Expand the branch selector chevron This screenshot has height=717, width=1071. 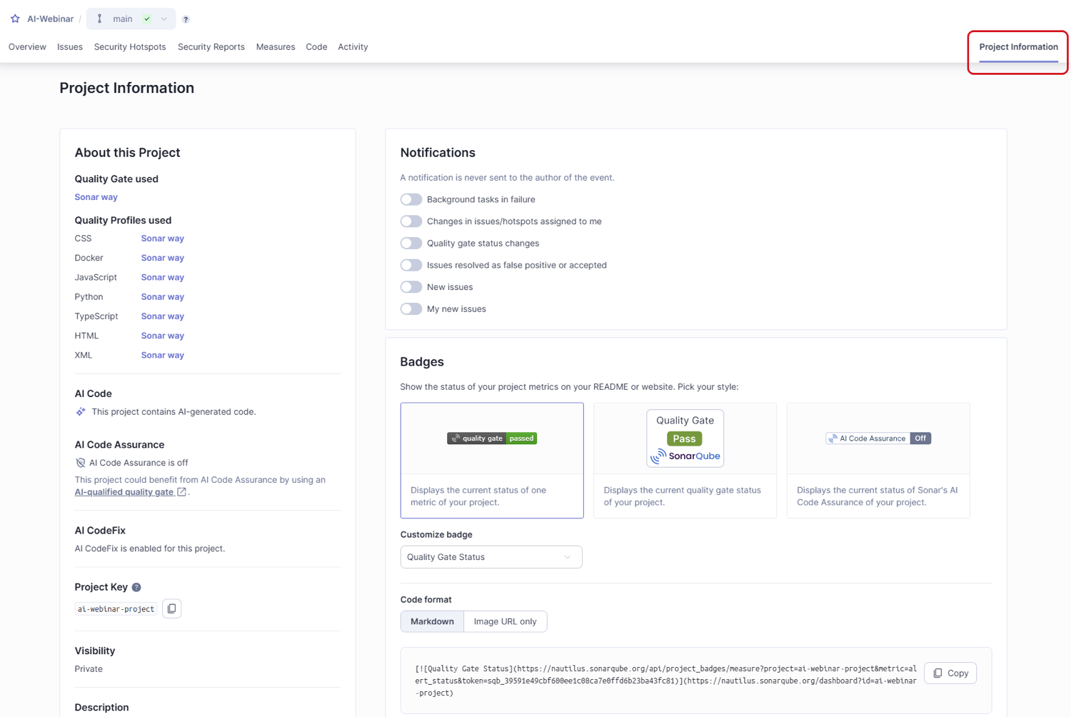(x=163, y=19)
